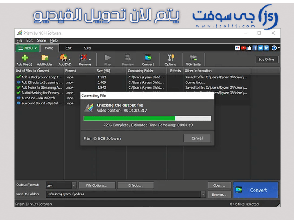
Task: Open the NCH Suite icon
Action: tap(193, 58)
